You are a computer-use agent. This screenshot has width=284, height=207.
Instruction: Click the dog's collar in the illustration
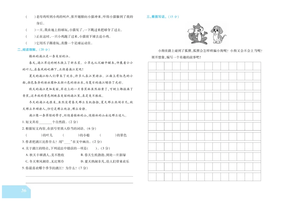tap(215, 35)
